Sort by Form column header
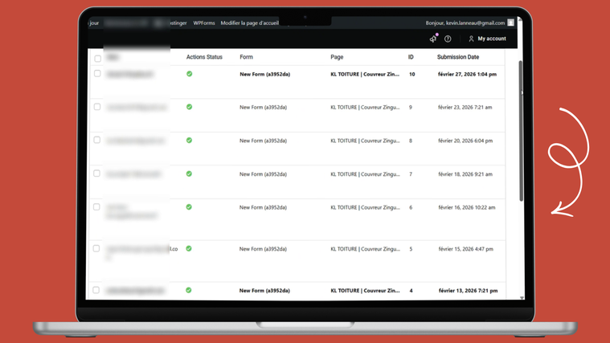Image resolution: width=610 pixels, height=343 pixels. [x=246, y=57]
